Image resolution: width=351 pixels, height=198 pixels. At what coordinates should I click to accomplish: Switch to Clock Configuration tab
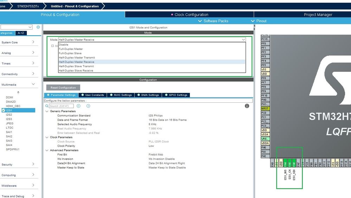(189, 14)
